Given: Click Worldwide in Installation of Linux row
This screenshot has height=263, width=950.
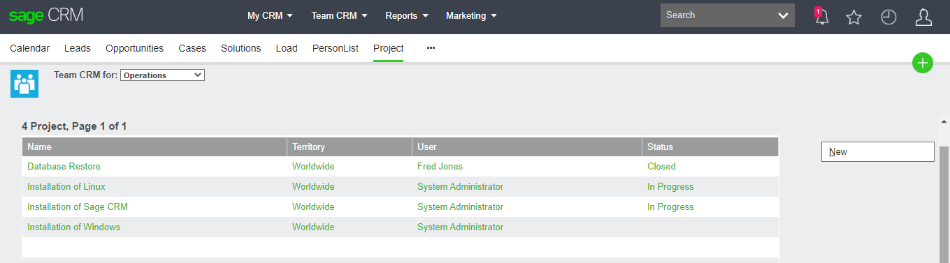Looking at the screenshot, I should tap(313, 186).
